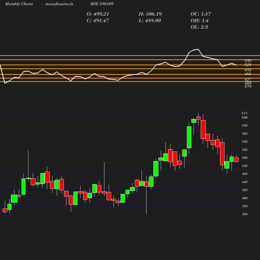
Task: Click the 520 price axis label
Action: click(x=244, y=150)
